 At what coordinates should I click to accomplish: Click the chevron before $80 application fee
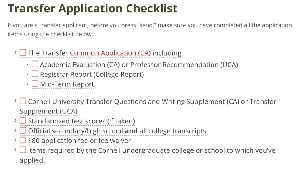[x=16, y=140]
